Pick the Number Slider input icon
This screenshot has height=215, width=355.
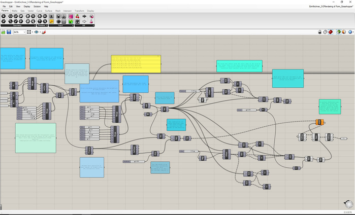(64, 16)
